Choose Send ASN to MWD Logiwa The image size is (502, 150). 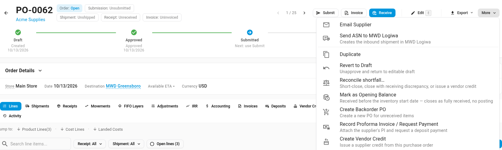(x=408, y=39)
